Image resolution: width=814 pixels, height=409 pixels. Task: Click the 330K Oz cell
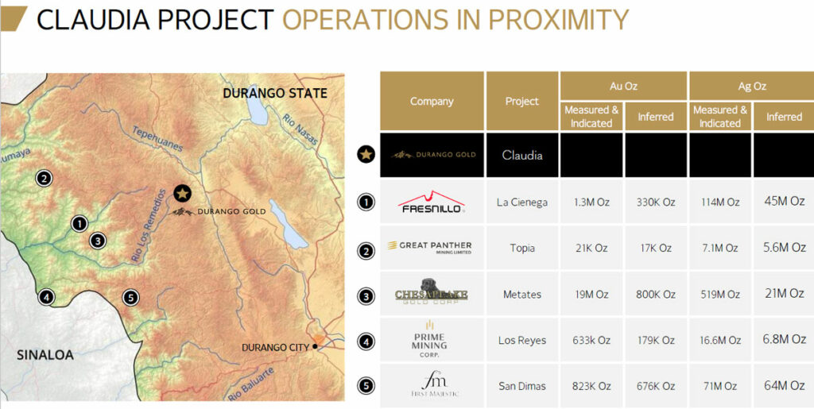(656, 203)
